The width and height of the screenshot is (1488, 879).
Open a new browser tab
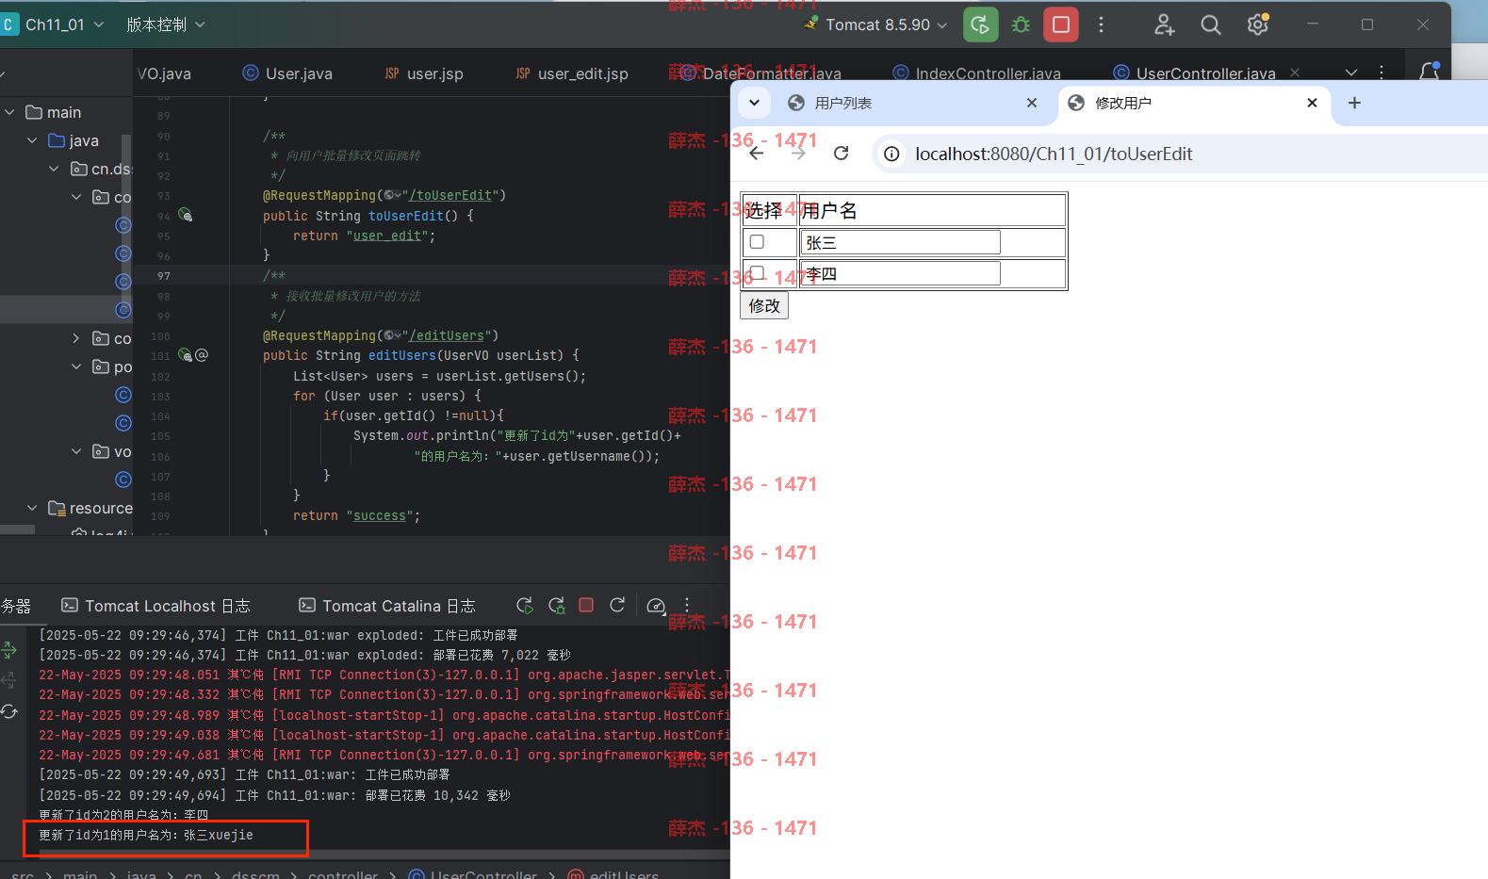1354,103
